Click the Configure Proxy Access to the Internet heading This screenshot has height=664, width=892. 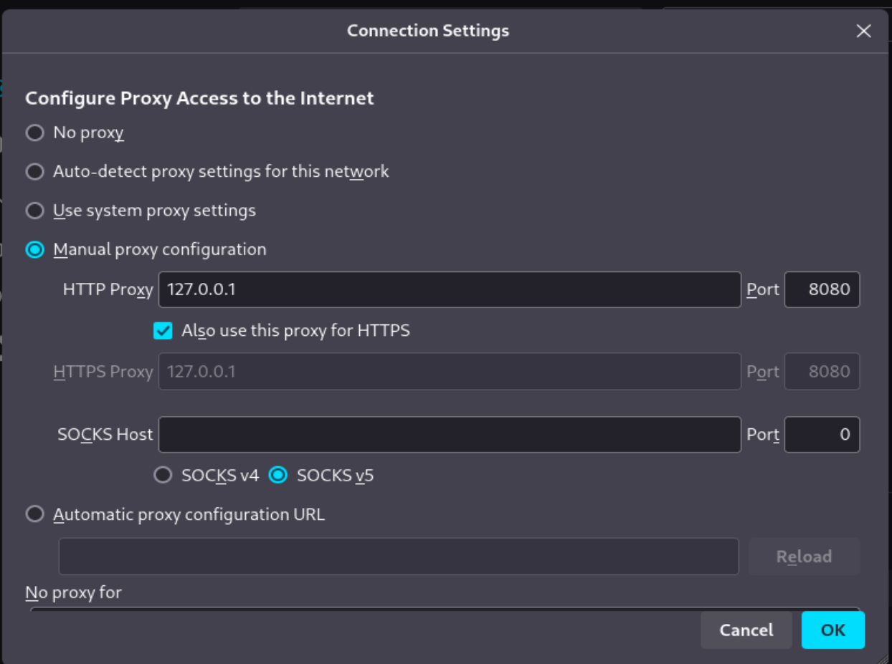[x=199, y=98]
